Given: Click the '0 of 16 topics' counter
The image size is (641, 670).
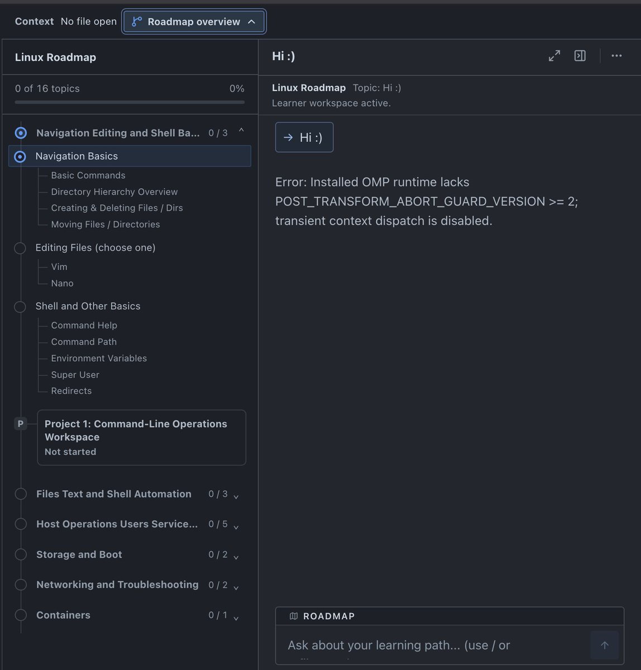Looking at the screenshot, I should (47, 88).
